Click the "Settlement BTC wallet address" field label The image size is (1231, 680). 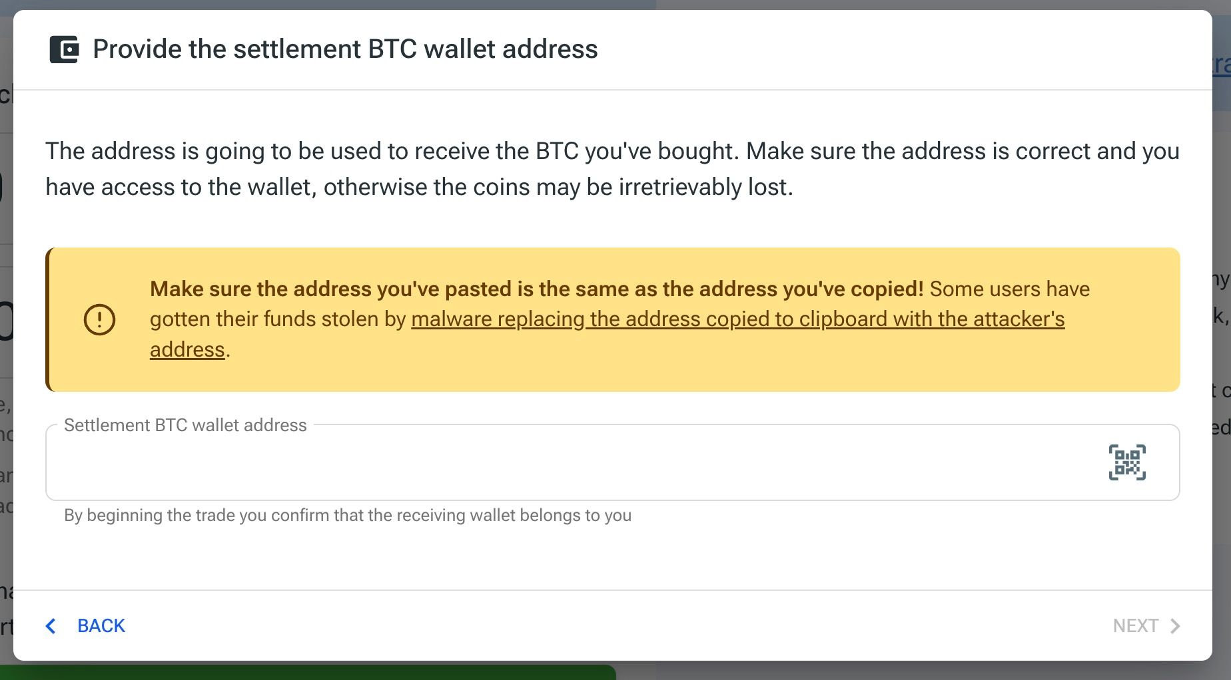[x=185, y=425]
